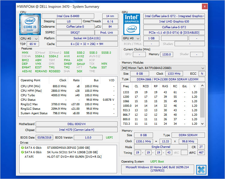
Task: Click the memory timings scroll up arrow
Action: [x=202, y=86]
